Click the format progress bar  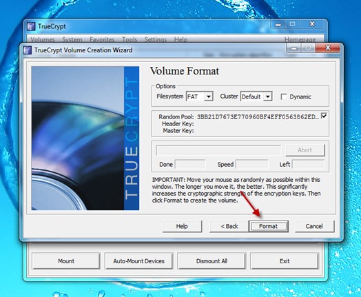218,150
